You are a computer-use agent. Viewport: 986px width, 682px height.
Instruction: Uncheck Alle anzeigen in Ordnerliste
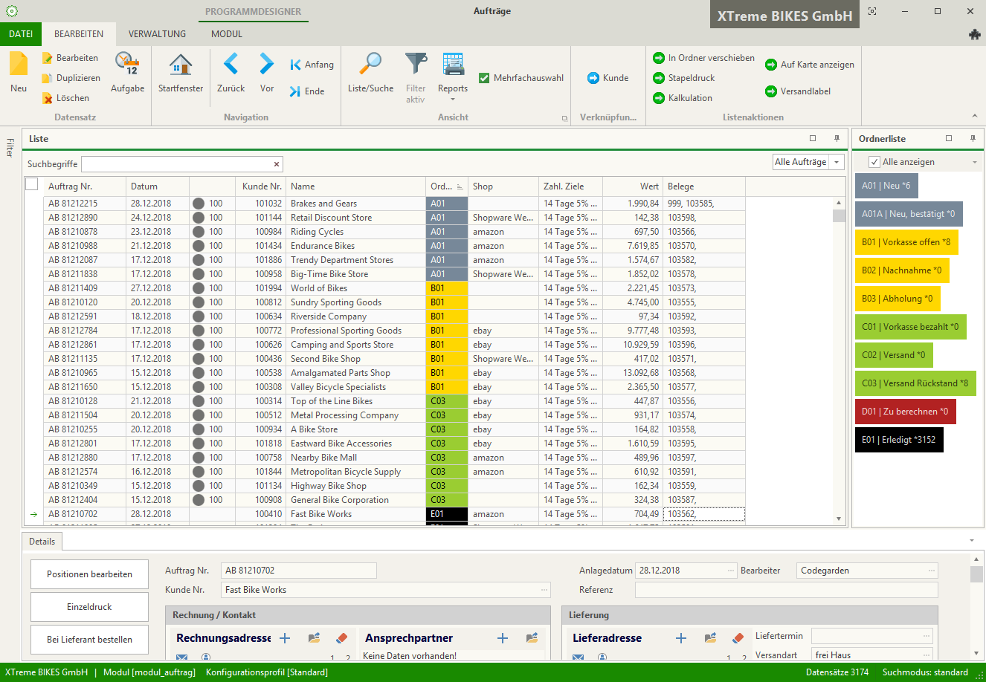point(874,162)
